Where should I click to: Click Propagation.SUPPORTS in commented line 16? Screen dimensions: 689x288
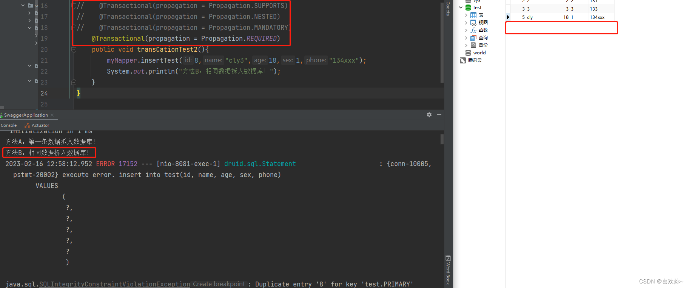246,6
